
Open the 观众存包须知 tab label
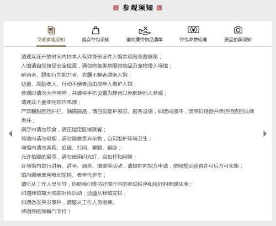95,40
